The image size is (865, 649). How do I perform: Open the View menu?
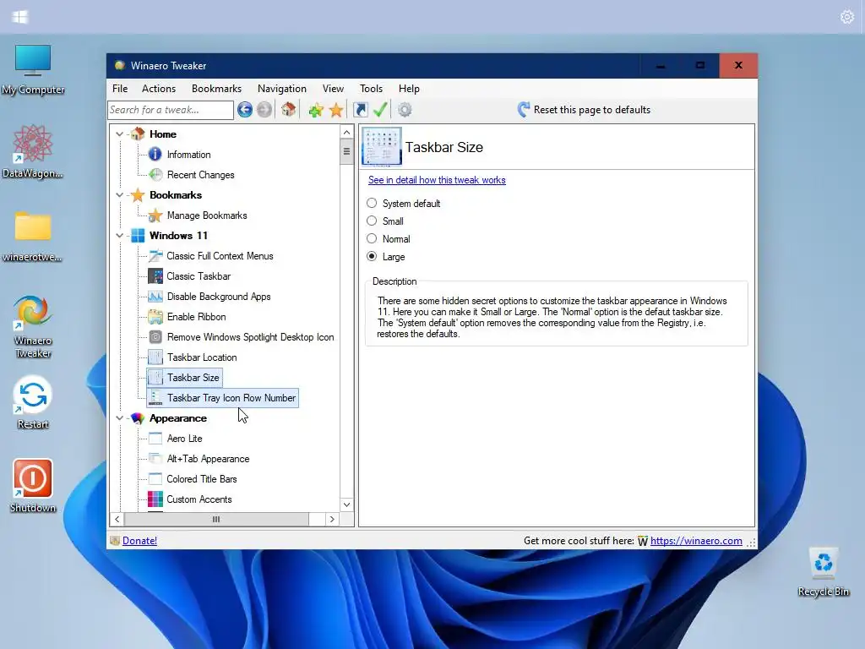click(333, 88)
